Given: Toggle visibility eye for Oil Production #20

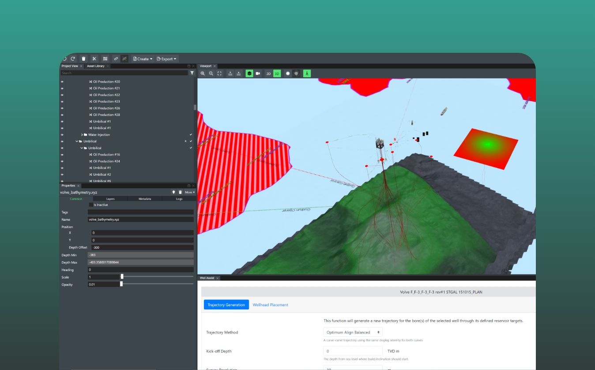Looking at the screenshot, I should point(62,82).
